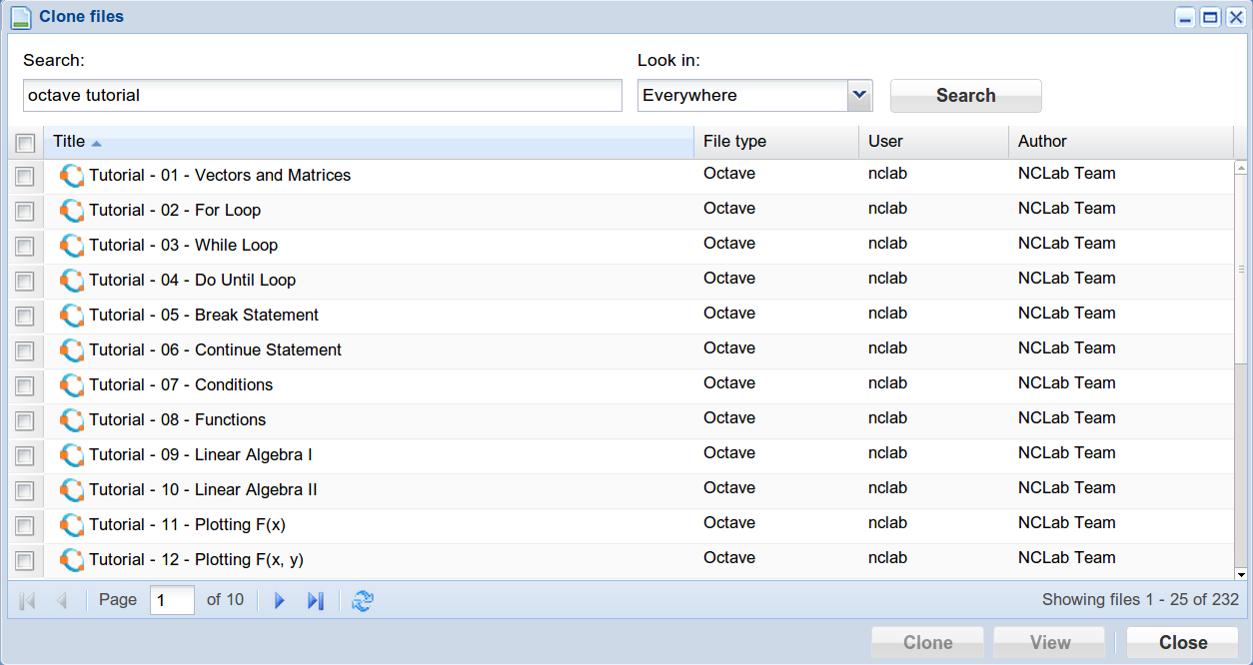Click the View button
Image resolution: width=1253 pixels, height=665 pixels.
(1050, 643)
